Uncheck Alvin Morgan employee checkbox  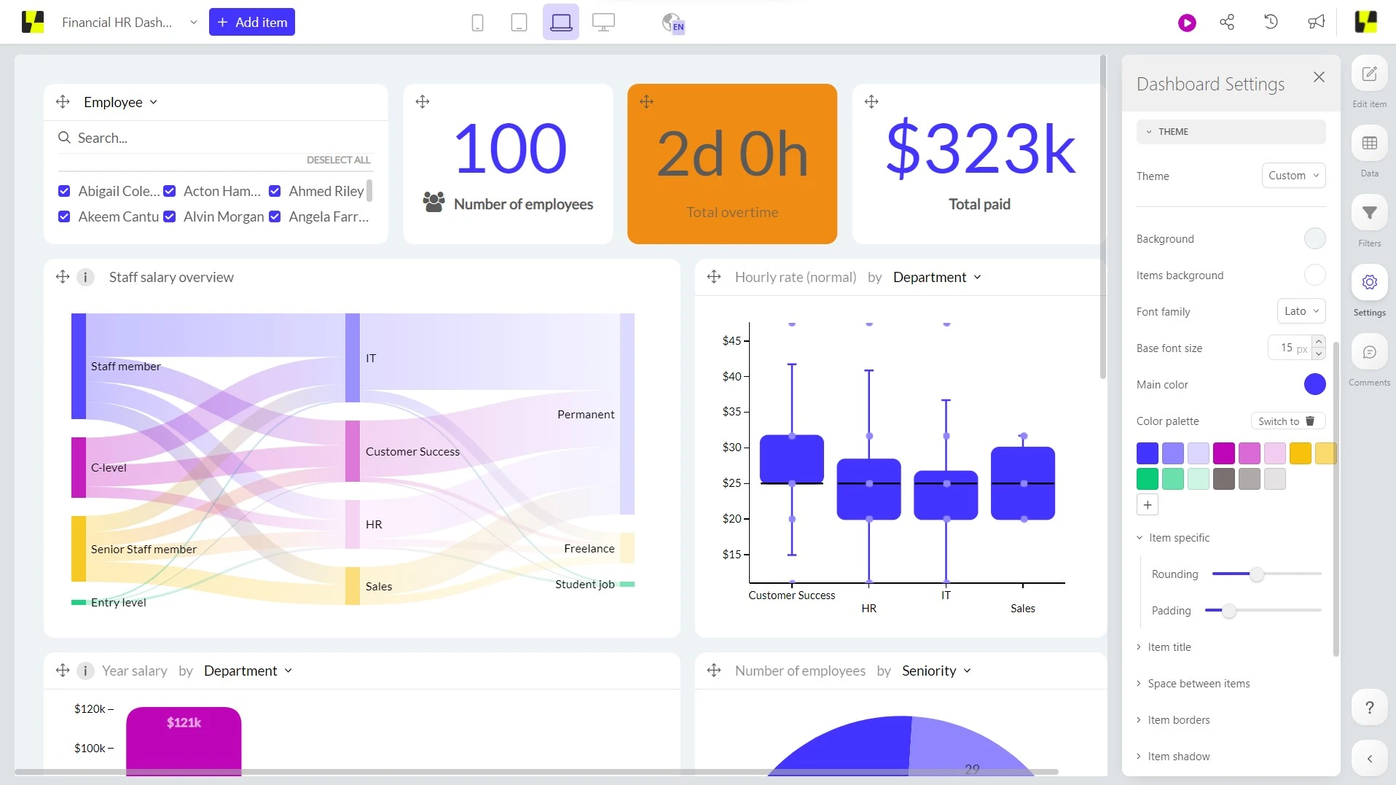tap(170, 216)
